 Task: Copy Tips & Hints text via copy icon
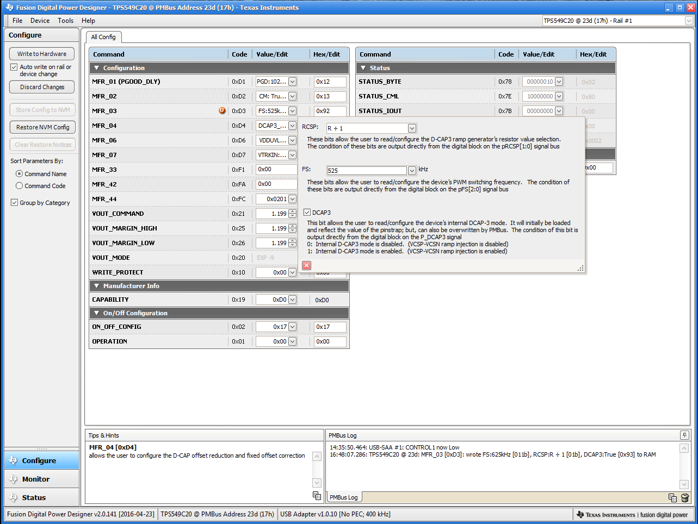pyautogui.click(x=317, y=495)
